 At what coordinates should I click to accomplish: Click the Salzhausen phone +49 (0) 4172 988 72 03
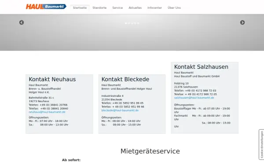point(195,91)
